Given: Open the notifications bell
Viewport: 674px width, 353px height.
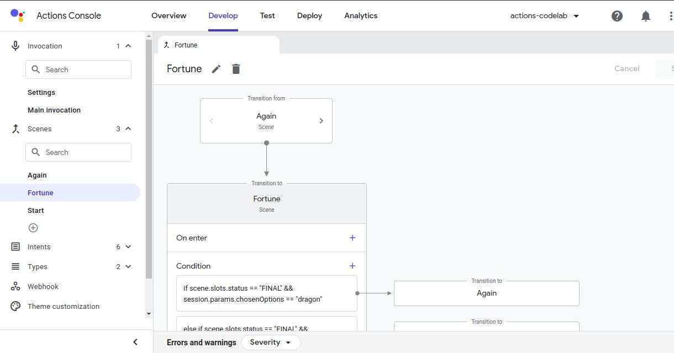Looking at the screenshot, I should pos(646,16).
